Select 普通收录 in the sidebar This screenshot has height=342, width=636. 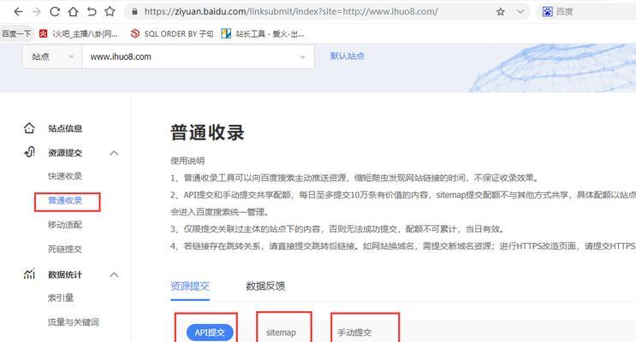click(x=65, y=201)
